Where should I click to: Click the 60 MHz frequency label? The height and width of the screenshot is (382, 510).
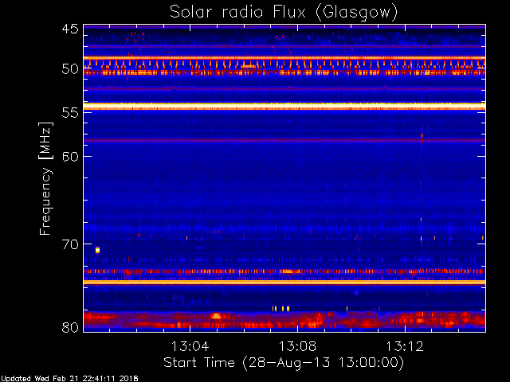pyautogui.click(x=70, y=157)
